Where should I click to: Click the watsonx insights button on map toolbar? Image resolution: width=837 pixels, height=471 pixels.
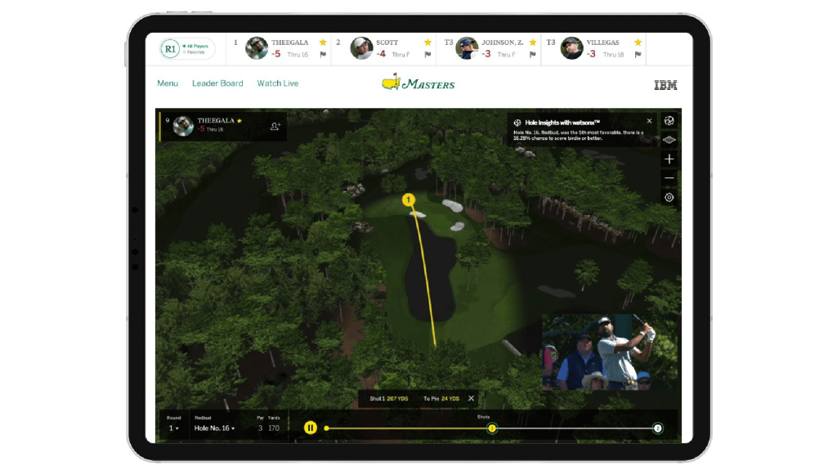click(x=669, y=121)
